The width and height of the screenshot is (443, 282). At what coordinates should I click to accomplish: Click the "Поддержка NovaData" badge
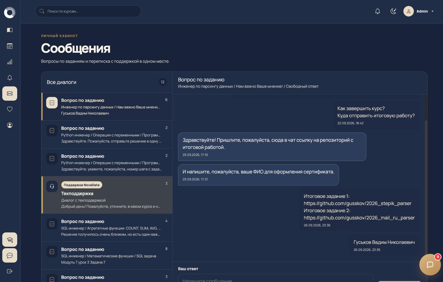[x=82, y=185]
